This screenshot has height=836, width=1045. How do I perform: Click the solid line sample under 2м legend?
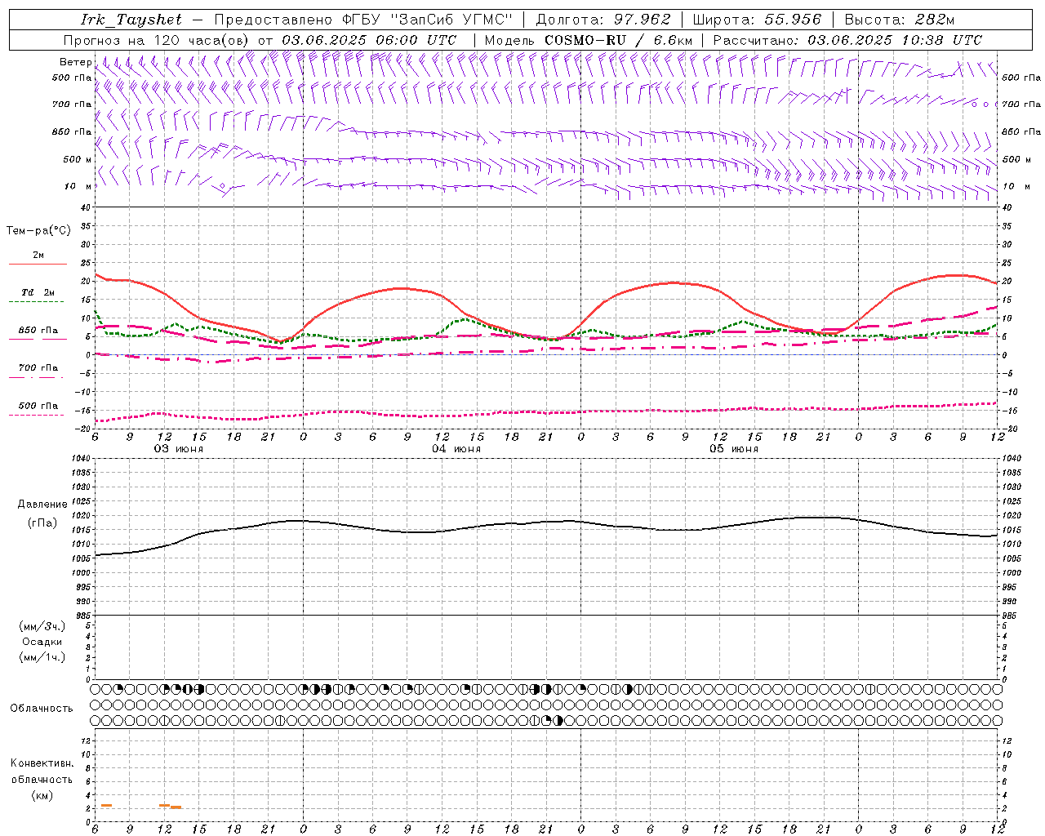(x=38, y=265)
